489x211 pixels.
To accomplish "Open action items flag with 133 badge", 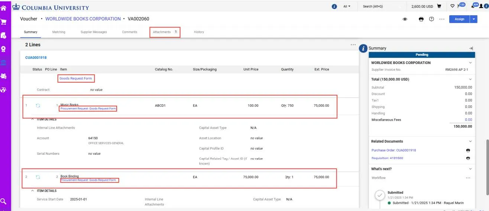I will point(460,6).
